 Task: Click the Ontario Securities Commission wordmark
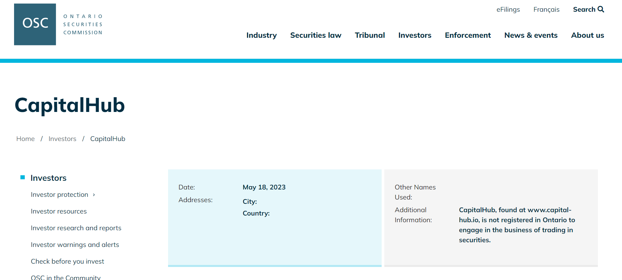[83, 24]
